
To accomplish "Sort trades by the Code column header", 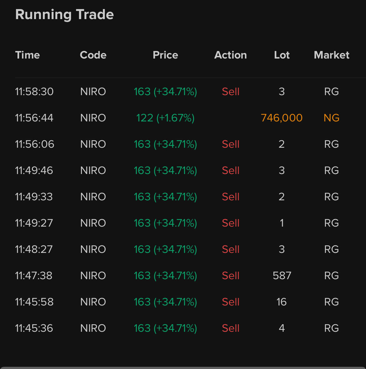I will click(93, 55).
